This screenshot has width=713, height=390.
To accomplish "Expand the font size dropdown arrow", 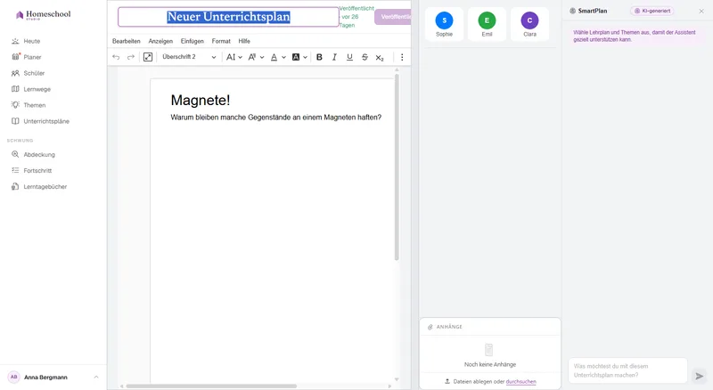I will [x=262, y=57].
